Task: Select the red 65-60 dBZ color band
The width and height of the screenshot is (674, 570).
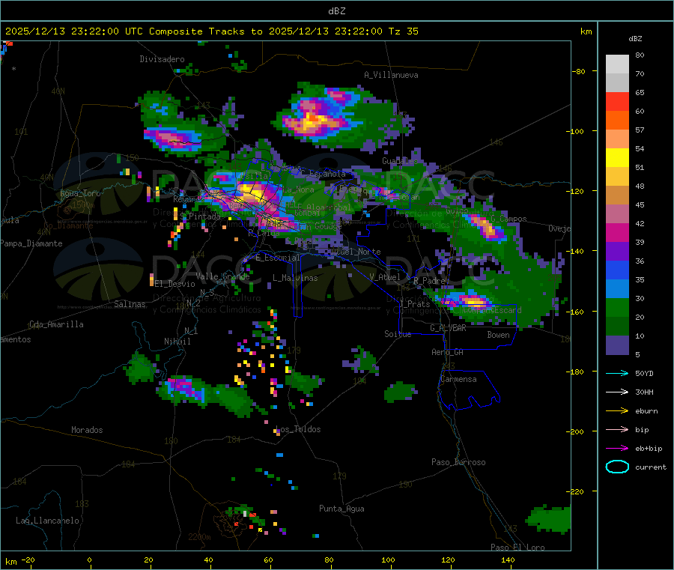Action: [x=617, y=102]
